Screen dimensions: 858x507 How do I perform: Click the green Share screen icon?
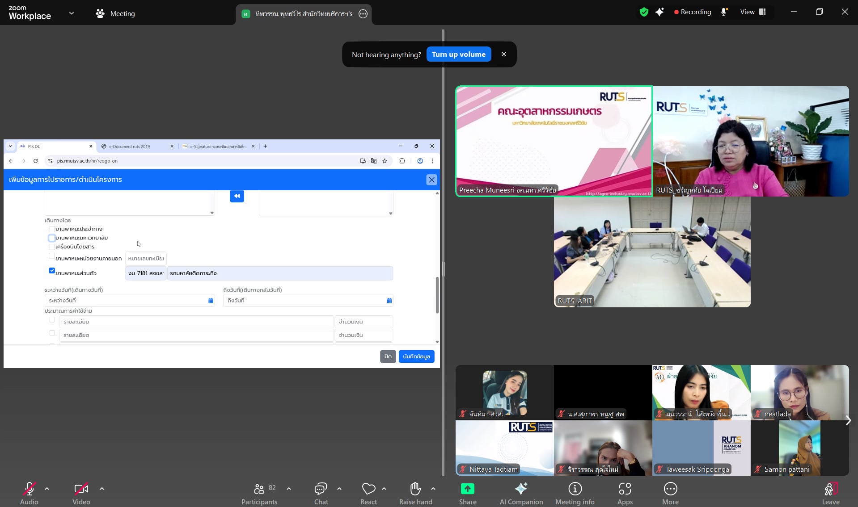467,489
